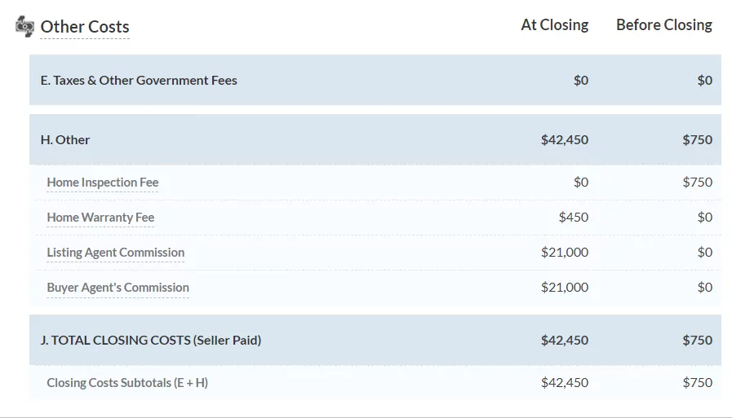Collapse the H. Other section header
The height and width of the screenshot is (418, 732).
point(65,140)
